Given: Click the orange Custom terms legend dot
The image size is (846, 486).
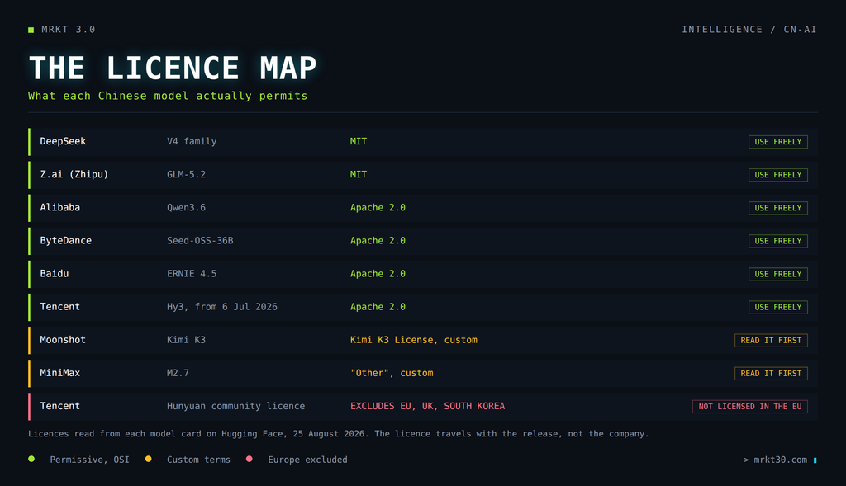Looking at the screenshot, I should [x=149, y=459].
